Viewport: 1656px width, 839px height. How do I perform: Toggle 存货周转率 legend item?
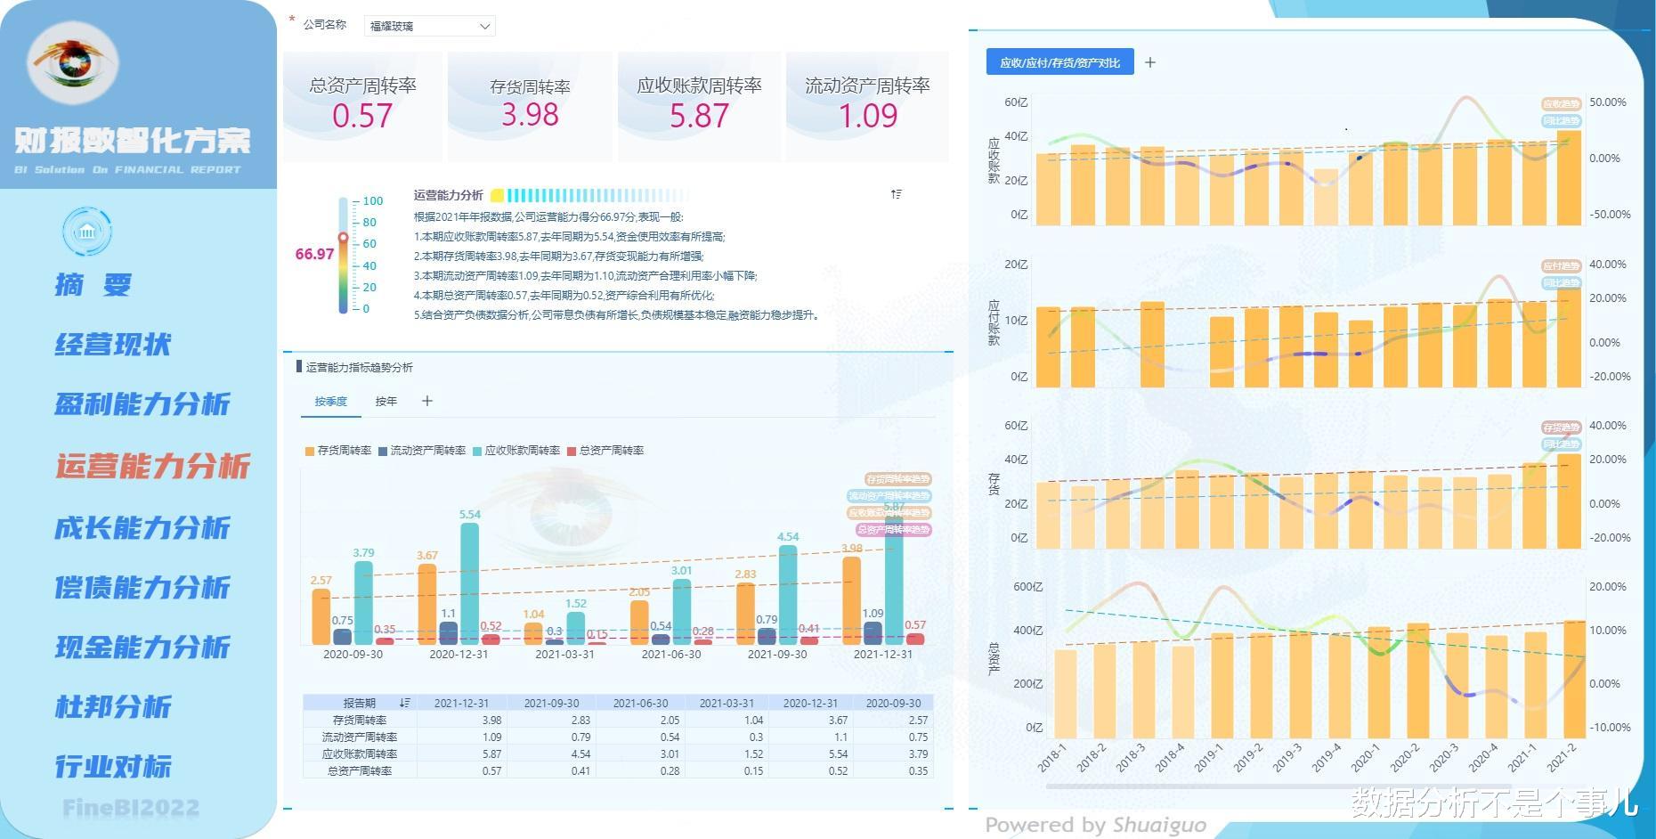338,451
